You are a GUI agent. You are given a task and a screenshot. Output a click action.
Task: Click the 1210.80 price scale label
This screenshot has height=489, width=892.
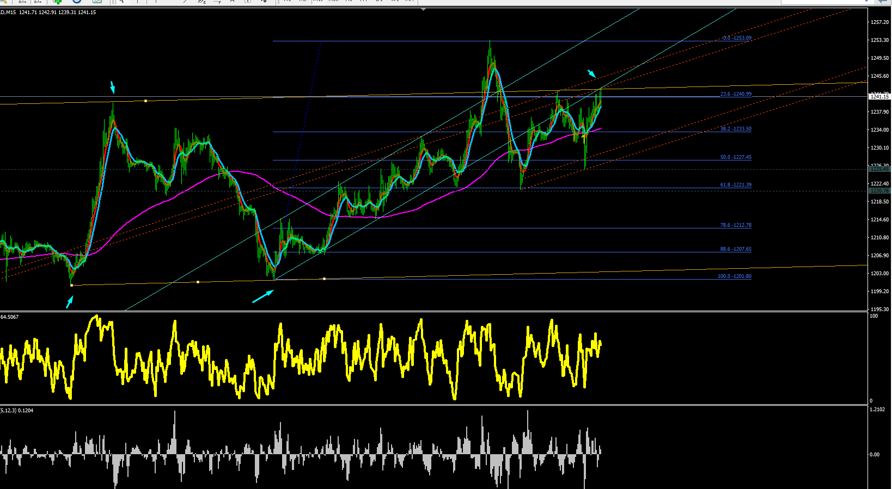(x=880, y=238)
